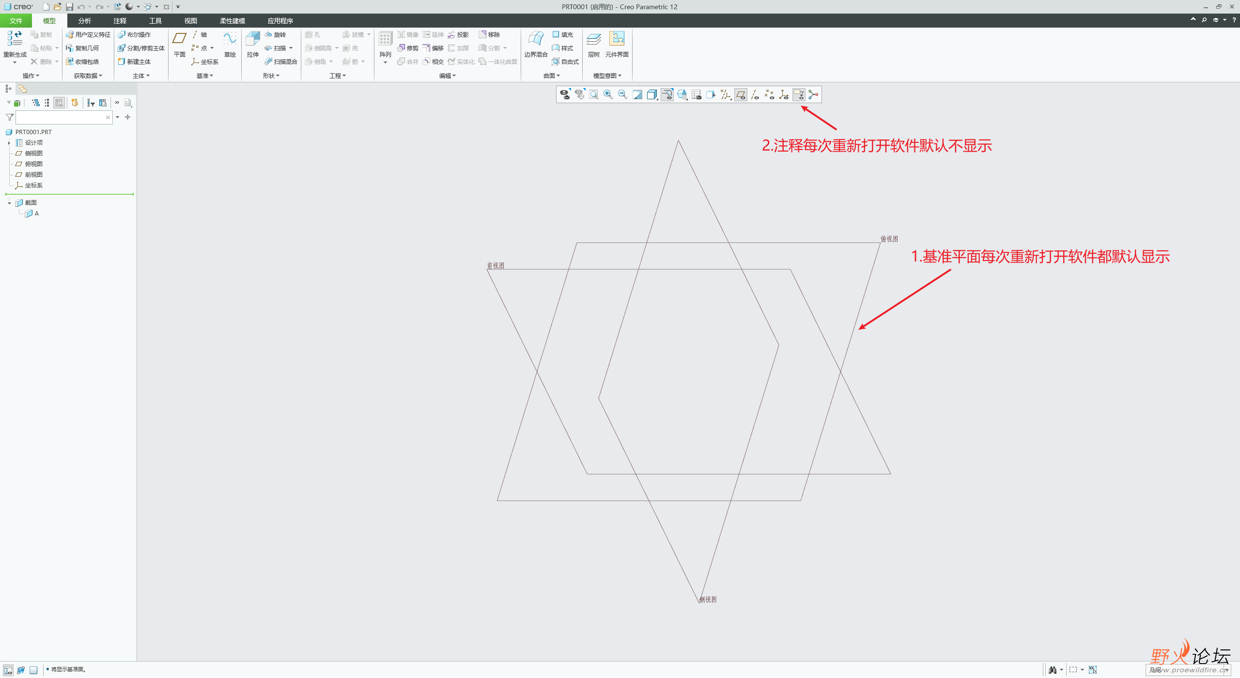Screen dimensions: 1240x678
Task: Expand the 形状 (Shapes) group dropdown
Action: point(271,76)
